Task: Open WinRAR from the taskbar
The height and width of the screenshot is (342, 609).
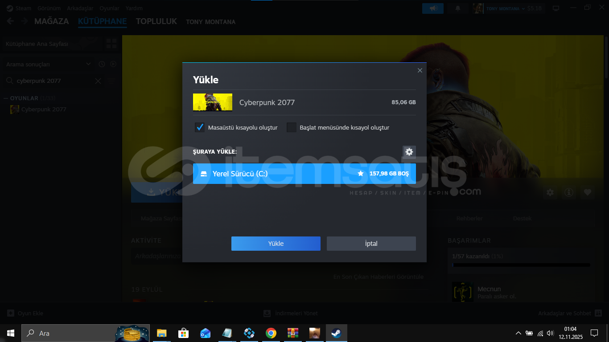Action: click(x=292, y=333)
